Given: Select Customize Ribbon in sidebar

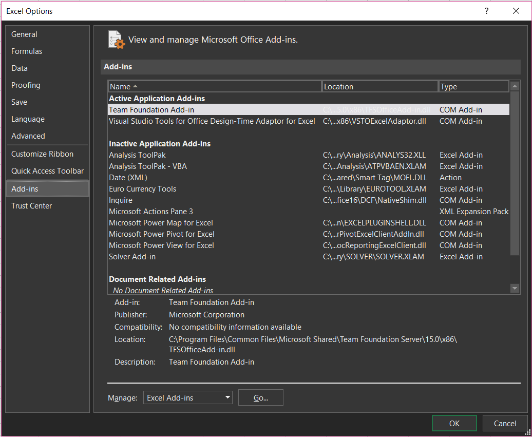Looking at the screenshot, I should tap(42, 154).
